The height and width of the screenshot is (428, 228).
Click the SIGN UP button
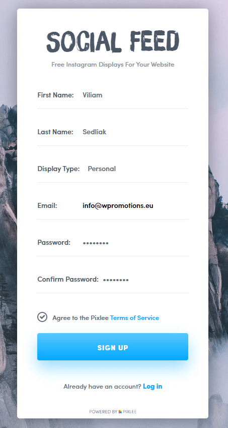113,347
